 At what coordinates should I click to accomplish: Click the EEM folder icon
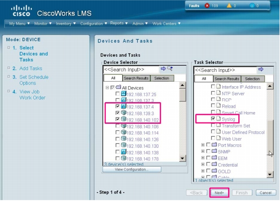[214, 158]
